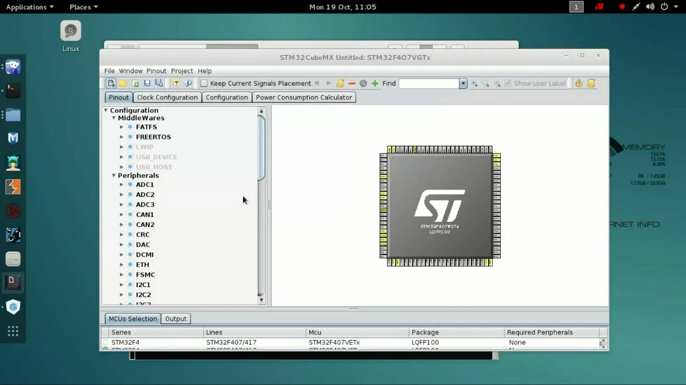Select the MCUs Selection tab
This screenshot has height=385, width=686.
click(133, 319)
